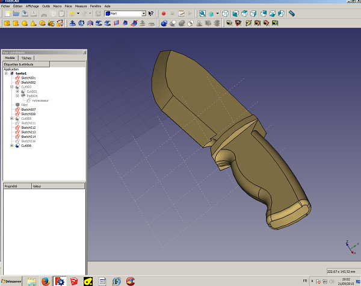Click the Sweep tool icon
361x286 pixels.
(x=134, y=23)
